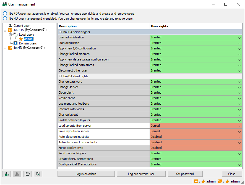Click the add user icon button
Screen dimensions: 245x185
coord(7,174)
